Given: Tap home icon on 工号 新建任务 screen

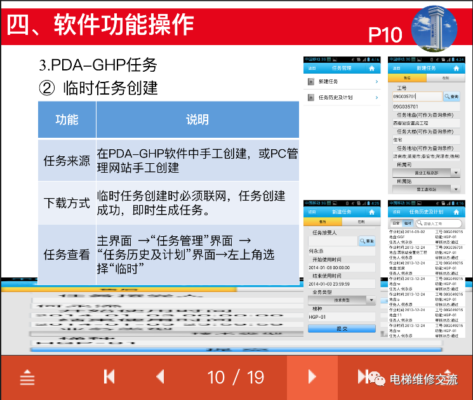Looking at the screenshot, I should 456,69.
